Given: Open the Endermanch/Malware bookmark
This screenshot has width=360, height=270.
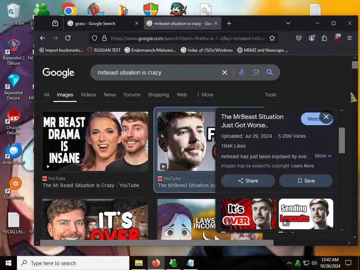Looking at the screenshot, I should pyautogui.click(x=150, y=50).
